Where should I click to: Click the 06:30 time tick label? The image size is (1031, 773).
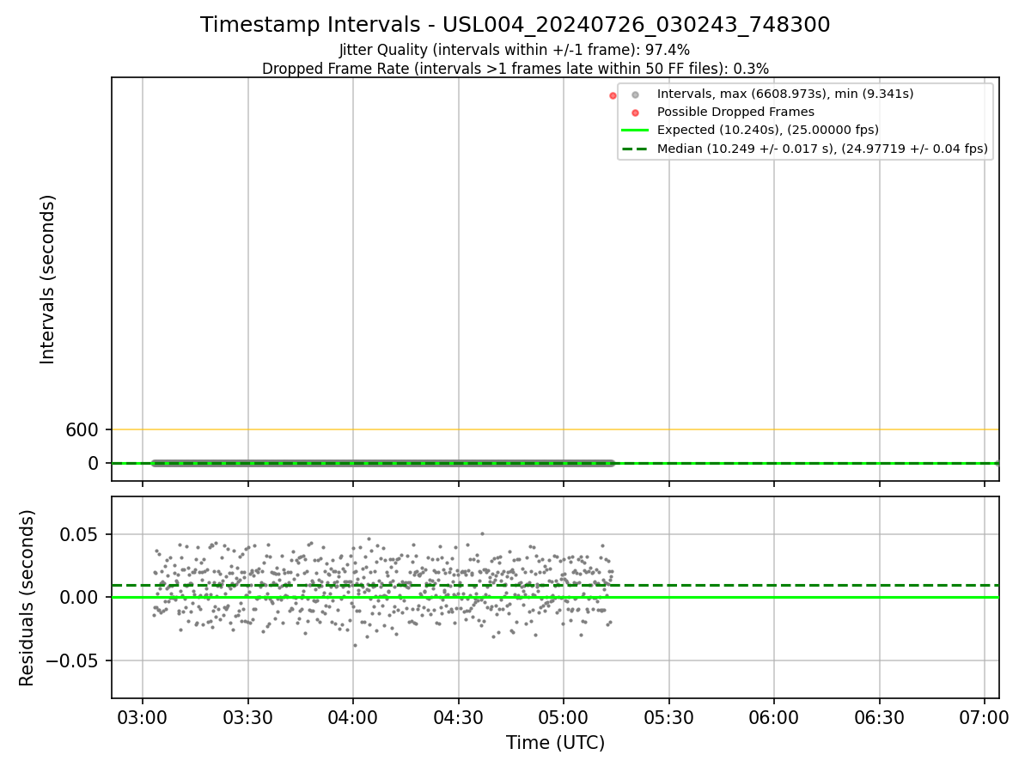tap(880, 718)
